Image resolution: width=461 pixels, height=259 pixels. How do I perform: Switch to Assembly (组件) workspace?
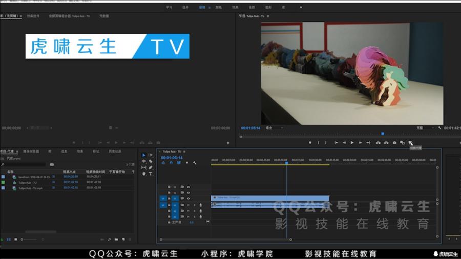(185, 7)
